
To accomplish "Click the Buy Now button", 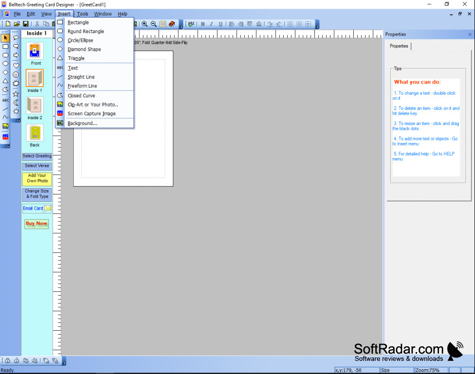I will click(37, 224).
